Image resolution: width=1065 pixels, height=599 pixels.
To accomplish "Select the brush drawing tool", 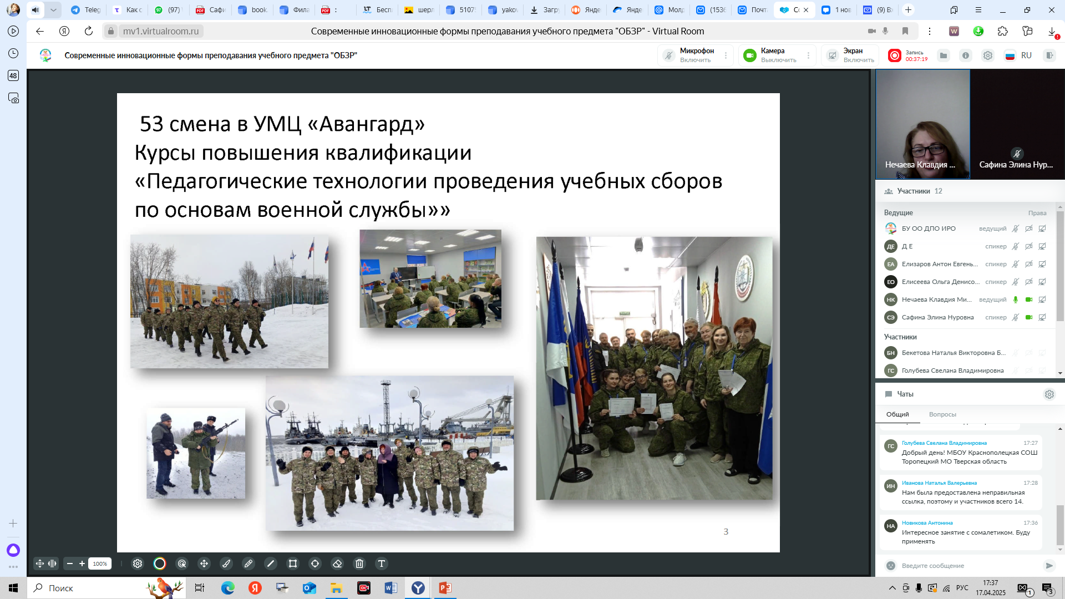I will pos(226,564).
